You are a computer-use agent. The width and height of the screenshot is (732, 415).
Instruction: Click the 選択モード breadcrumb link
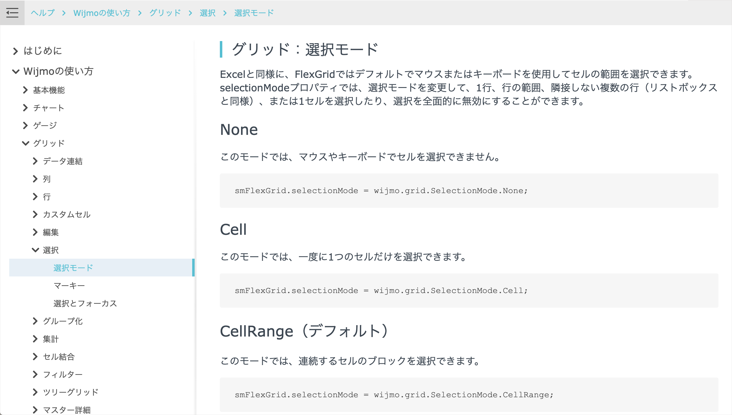254,13
